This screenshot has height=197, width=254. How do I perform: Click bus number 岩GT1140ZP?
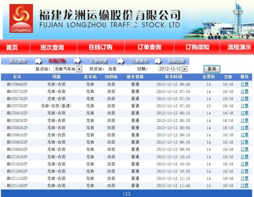pos(17,186)
